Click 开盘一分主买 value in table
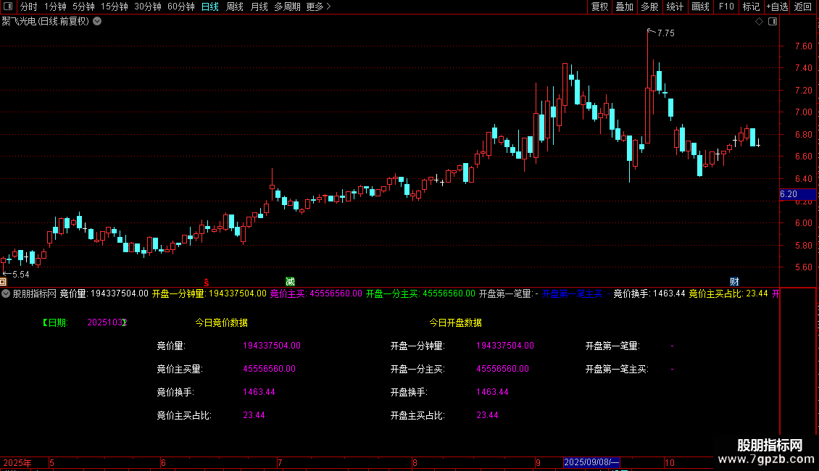Viewport: 819px width, 471px height. coord(502,369)
